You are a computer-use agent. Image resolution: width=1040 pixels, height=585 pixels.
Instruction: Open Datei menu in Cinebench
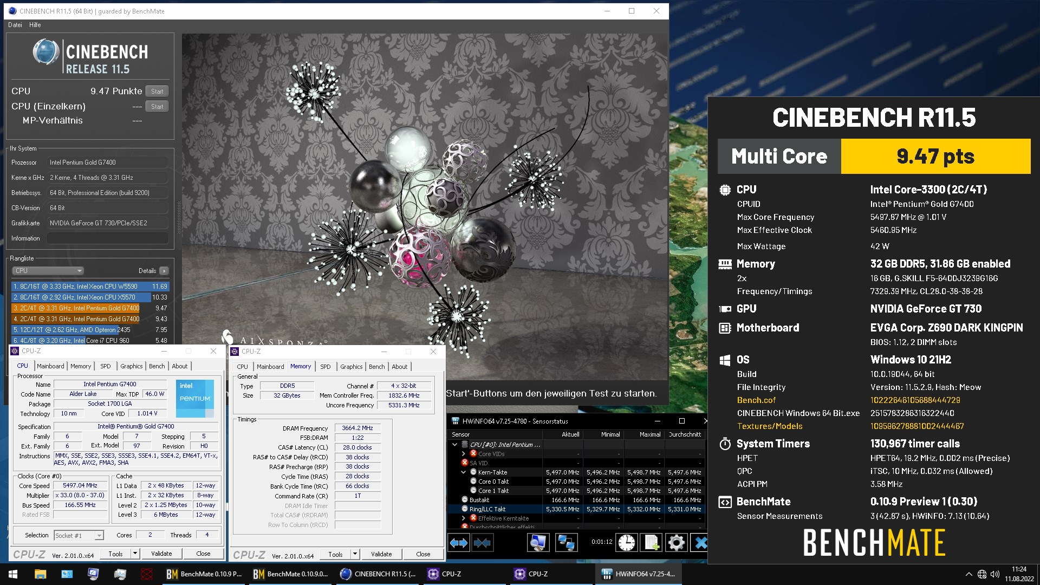pyautogui.click(x=15, y=25)
